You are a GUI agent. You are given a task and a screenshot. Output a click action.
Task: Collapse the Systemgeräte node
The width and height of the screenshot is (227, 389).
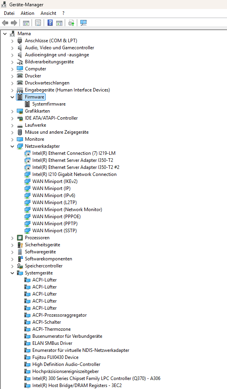(x=12, y=273)
